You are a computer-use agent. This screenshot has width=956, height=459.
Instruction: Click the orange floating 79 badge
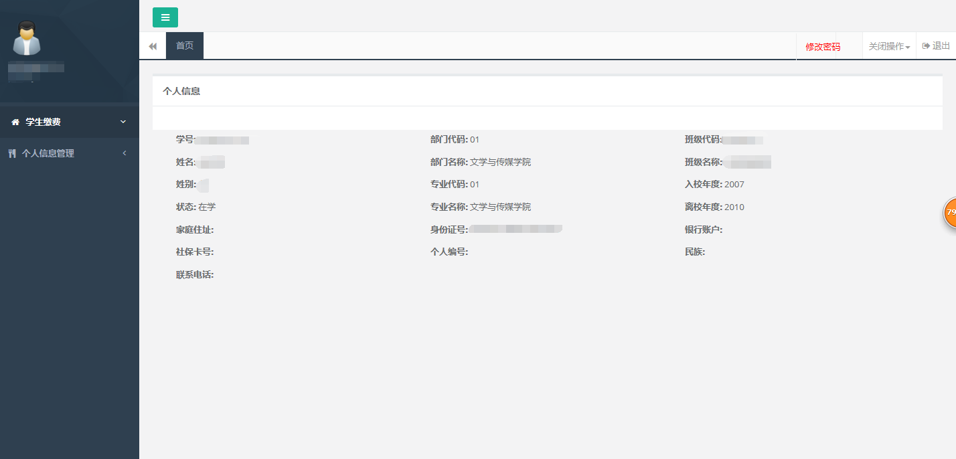tap(950, 212)
